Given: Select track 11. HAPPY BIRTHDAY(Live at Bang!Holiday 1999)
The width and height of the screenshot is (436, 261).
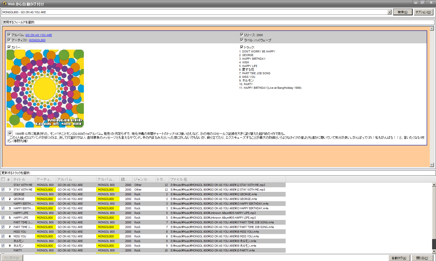Looking at the screenshot, I should click(x=270, y=88).
